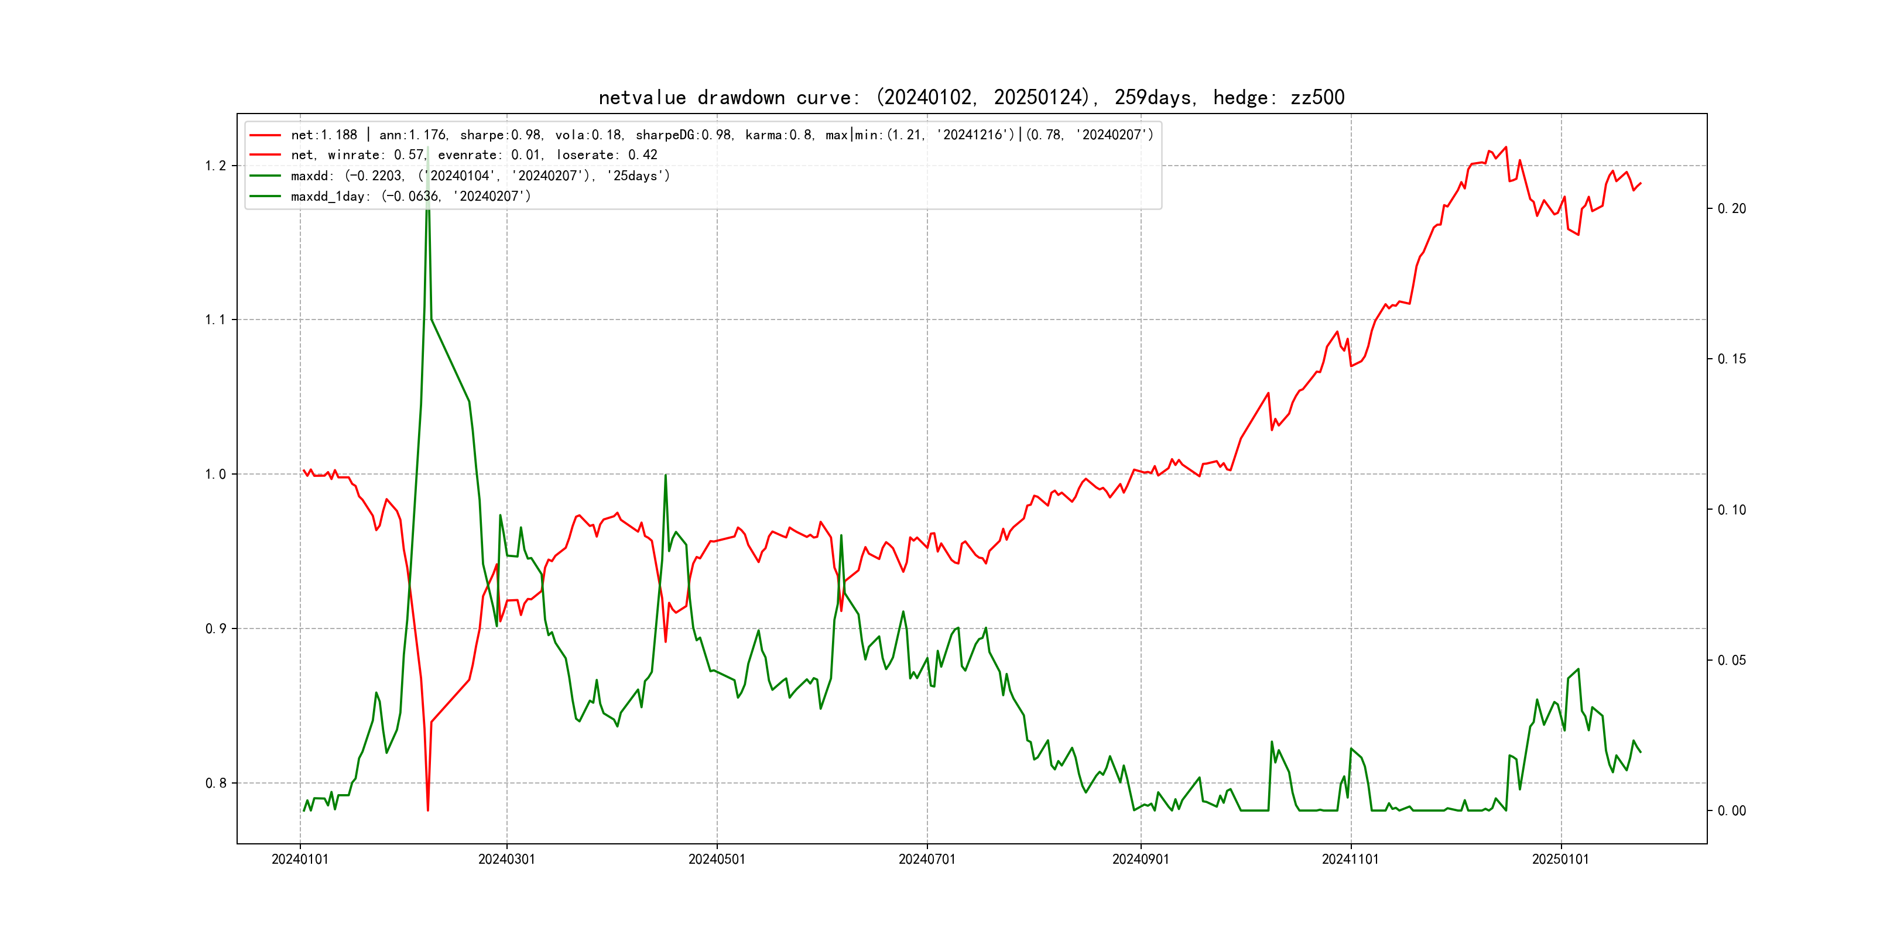Select the 20240501 x-axis date label
Screen dimensions: 1897x948
(717, 859)
